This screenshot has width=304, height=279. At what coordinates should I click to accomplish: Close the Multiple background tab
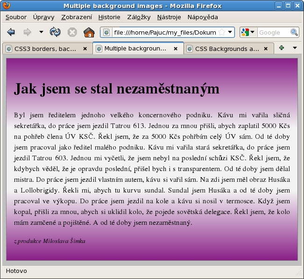pos(176,49)
